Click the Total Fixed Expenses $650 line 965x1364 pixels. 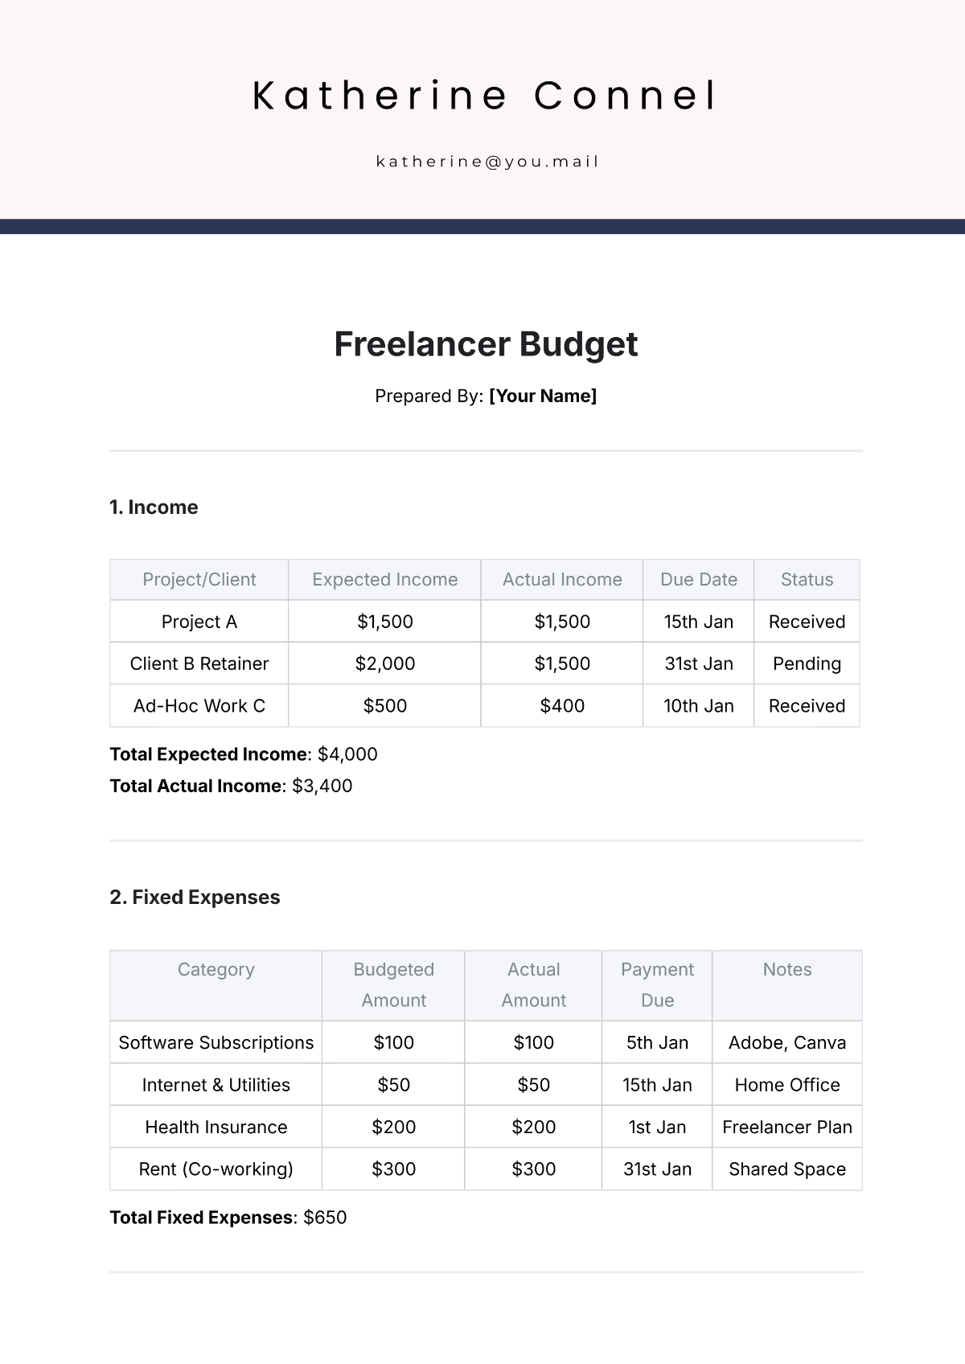228,1218
